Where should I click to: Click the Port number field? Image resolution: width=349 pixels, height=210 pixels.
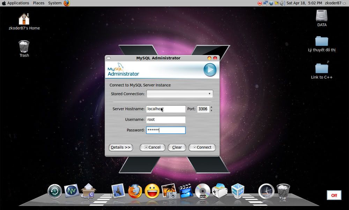pyautogui.click(x=203, y=109)
